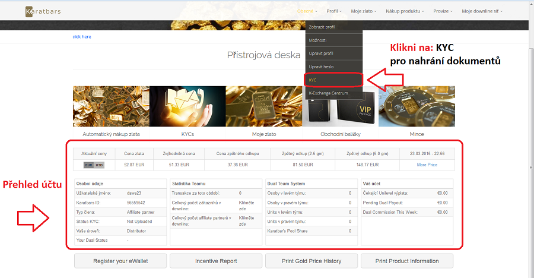Click 'Klikněte zde' for zákazníků count

tap(247, 206)
